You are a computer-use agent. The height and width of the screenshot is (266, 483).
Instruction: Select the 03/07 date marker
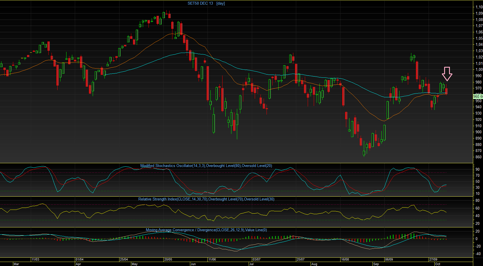click(256, 259)
